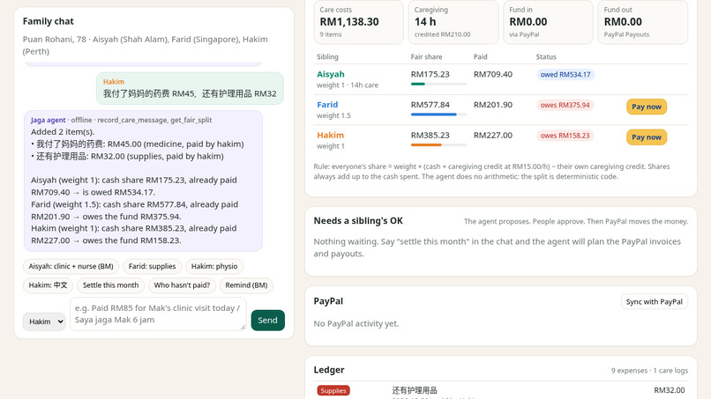
Task: Choose 'Remind (BM)' suggestion chip
Action: coord(246,285)
